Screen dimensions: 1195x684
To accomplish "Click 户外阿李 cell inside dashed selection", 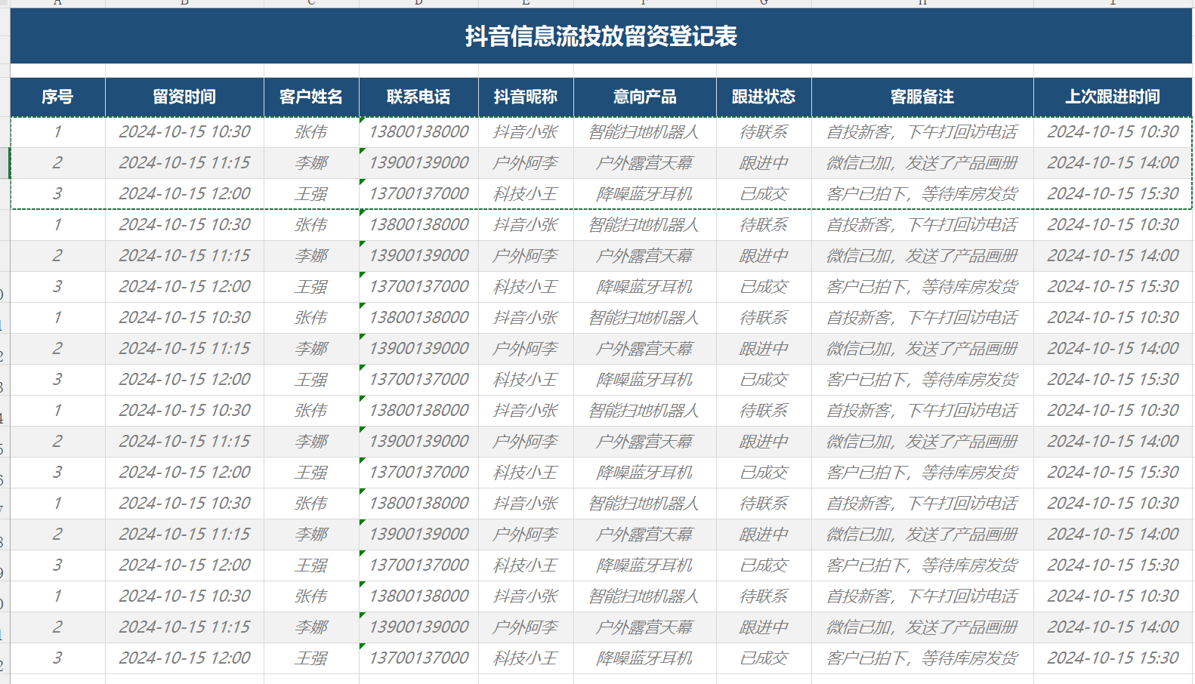I will point(526,163).
